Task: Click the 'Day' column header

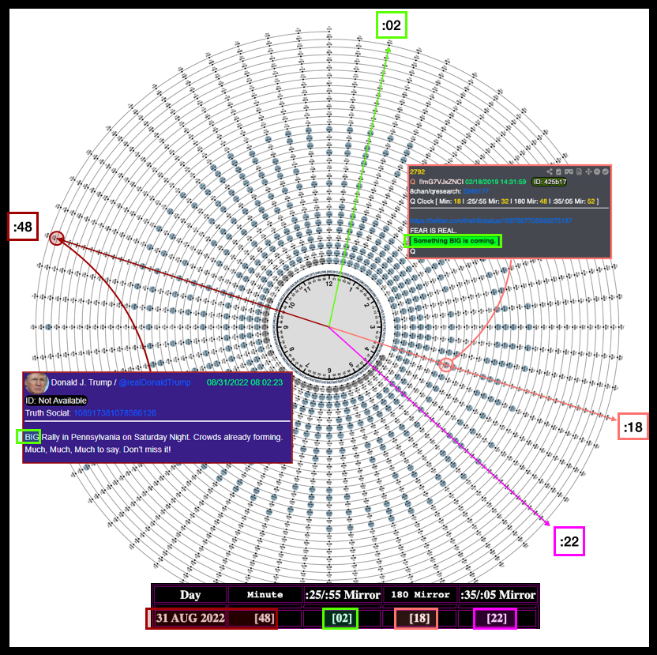Action: point(190,595)
